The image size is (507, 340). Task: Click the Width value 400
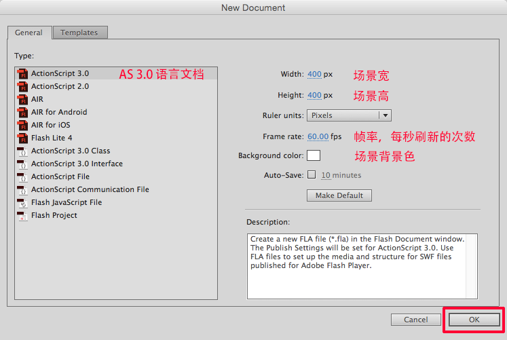coord(314,74)
